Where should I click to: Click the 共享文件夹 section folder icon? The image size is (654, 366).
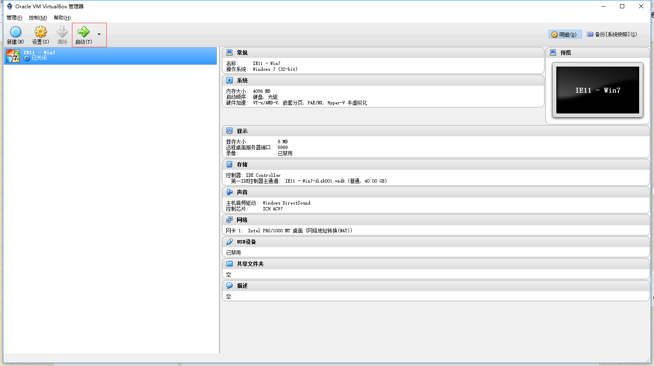pyautogui.click(x=230, y=264)
